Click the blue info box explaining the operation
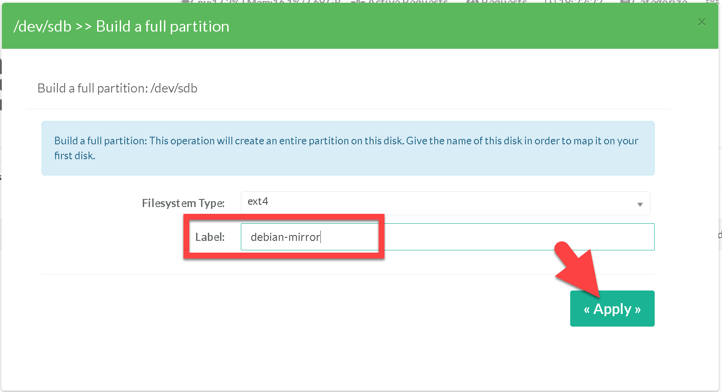Image resolution: width=722 pixels, height=392 pixels. pos(347,148)
